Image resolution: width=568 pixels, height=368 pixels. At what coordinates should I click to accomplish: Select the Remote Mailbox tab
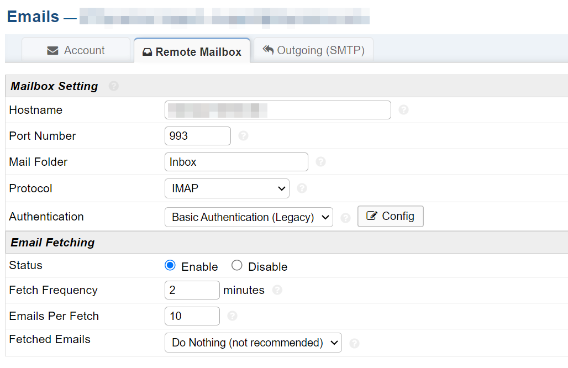point(192,52)
